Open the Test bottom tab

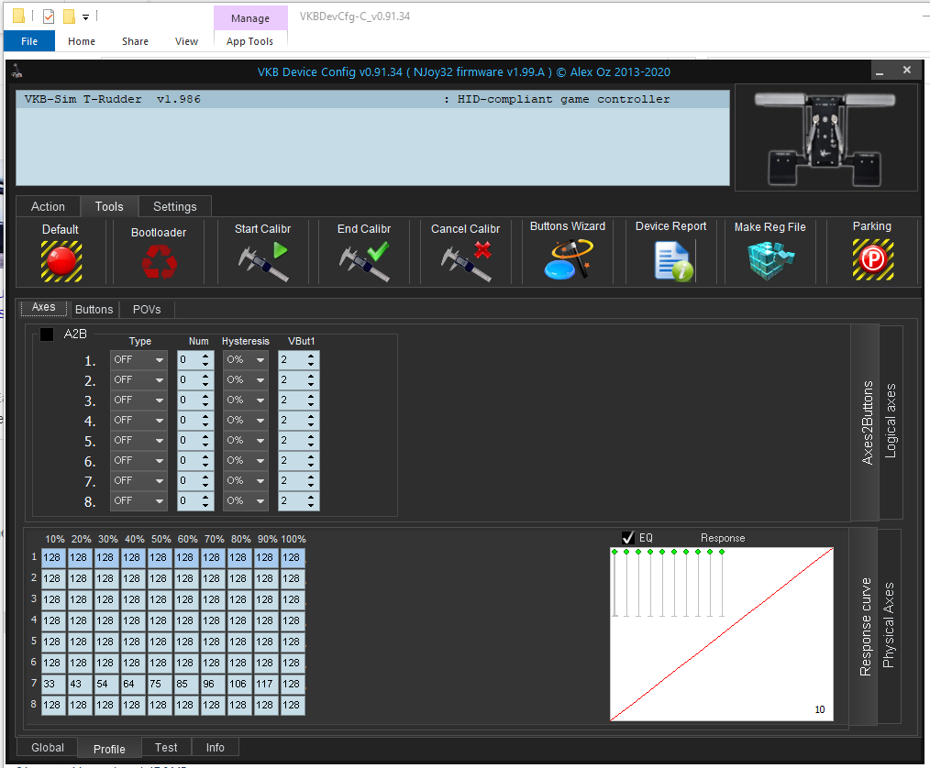[x=166, y=747]
